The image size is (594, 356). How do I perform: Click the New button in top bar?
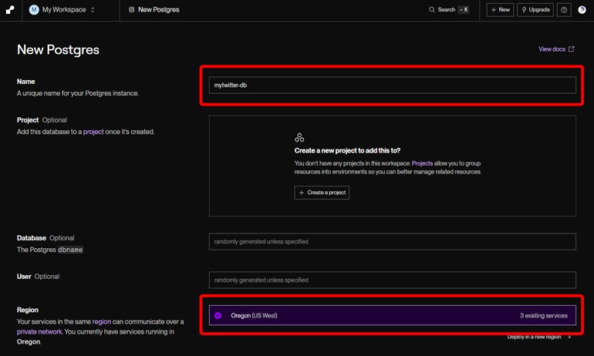[500, 10]
